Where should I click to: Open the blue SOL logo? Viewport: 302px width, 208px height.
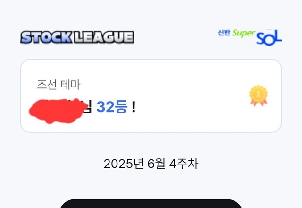[269, 38]
